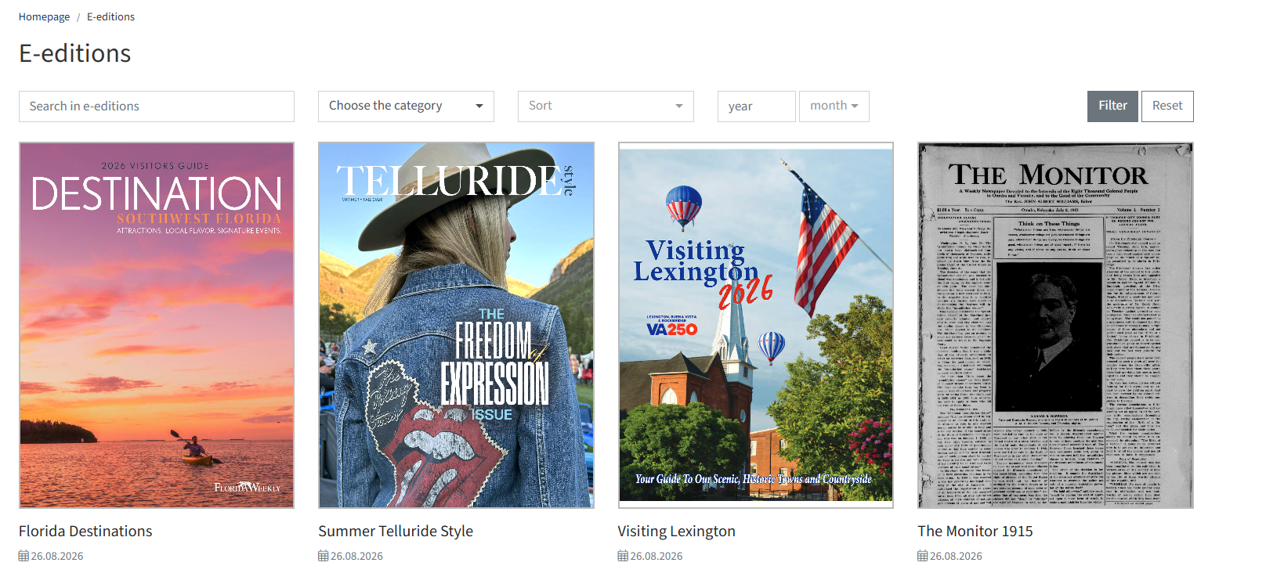Open The Monitor newspaper cover thumbnail
This screenshot has width=1266, height=584.
(1055, 325)
